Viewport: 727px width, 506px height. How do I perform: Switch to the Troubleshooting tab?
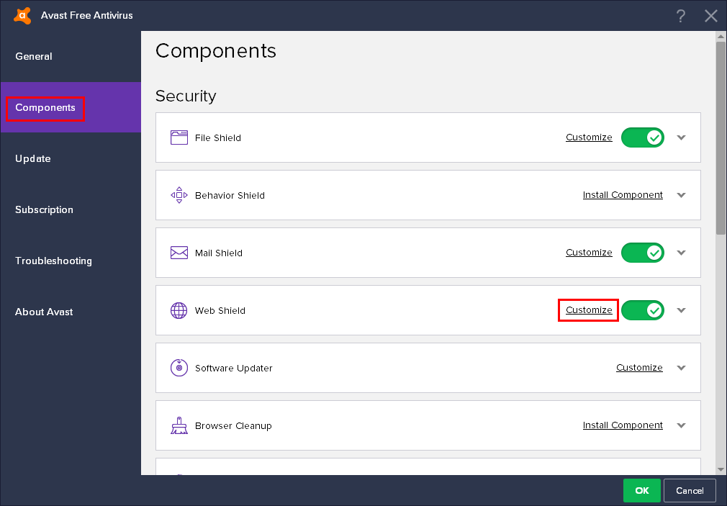click(71, 261)
